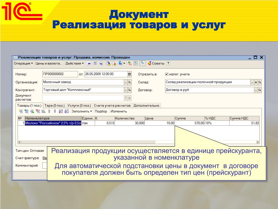Click the copy row icon in table toolbar

(x=26, y=111)
